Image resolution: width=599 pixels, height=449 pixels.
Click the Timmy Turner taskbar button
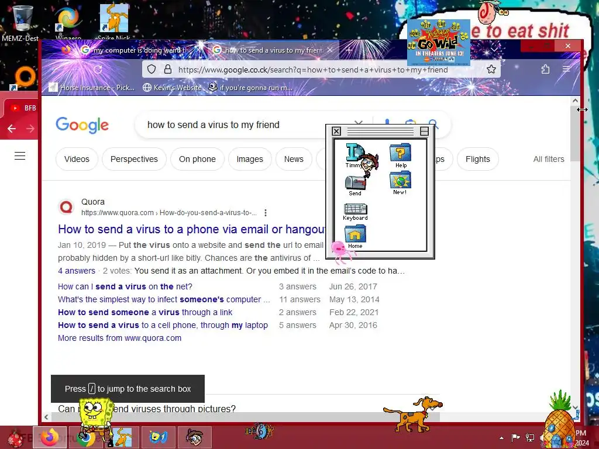tap(195, 437)
